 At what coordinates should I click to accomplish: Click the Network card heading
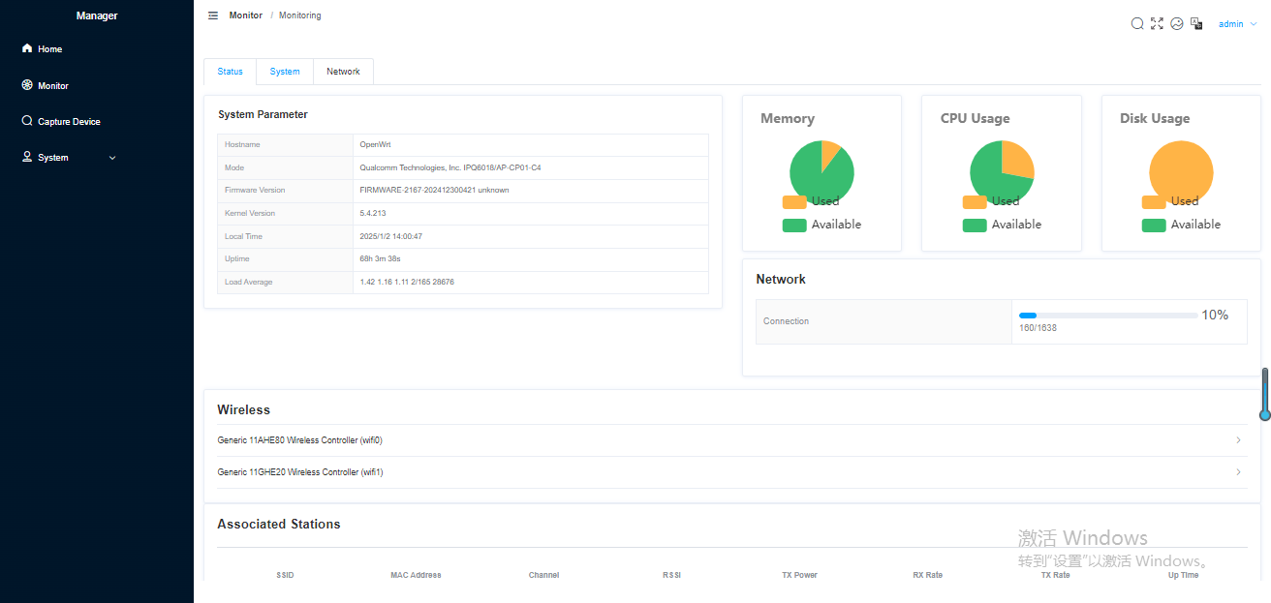tap(781, 279)
